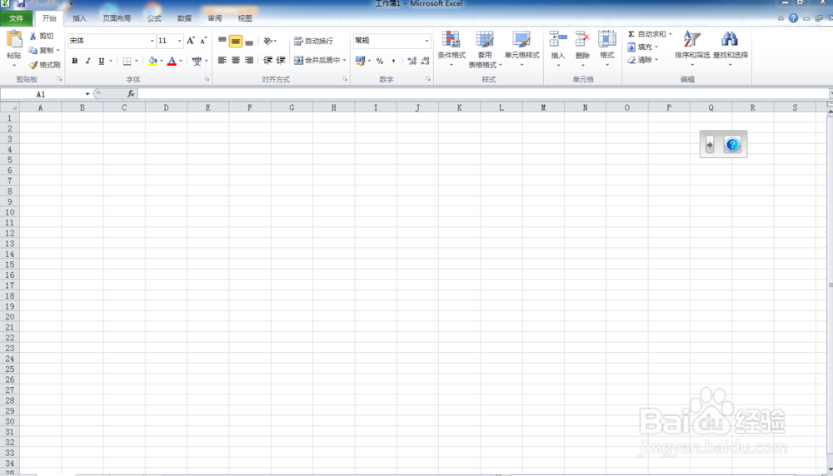This screenshot has height=476, width=833.
Task: Click the increase indent icon
Action: 281,61
